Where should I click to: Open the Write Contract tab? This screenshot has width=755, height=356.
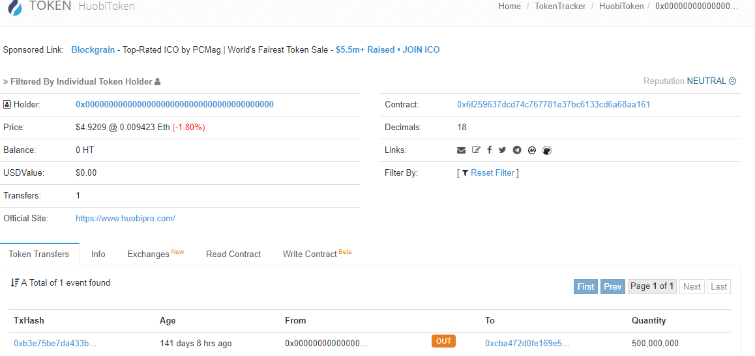[x=317, y=254]
